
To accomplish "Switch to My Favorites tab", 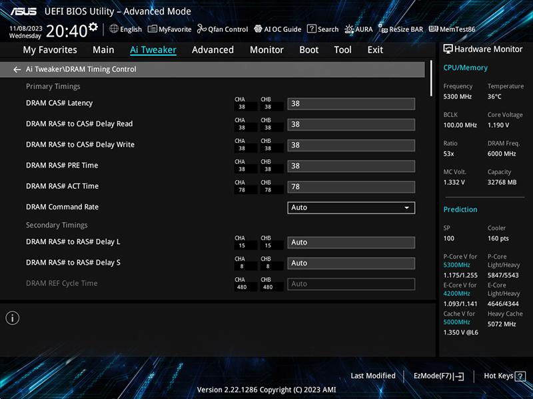I will 50,50.
